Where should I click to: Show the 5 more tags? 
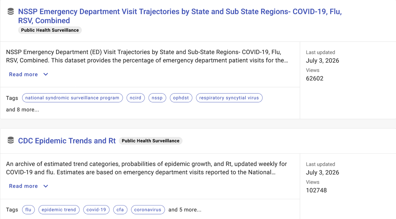[x=185, y=210]
